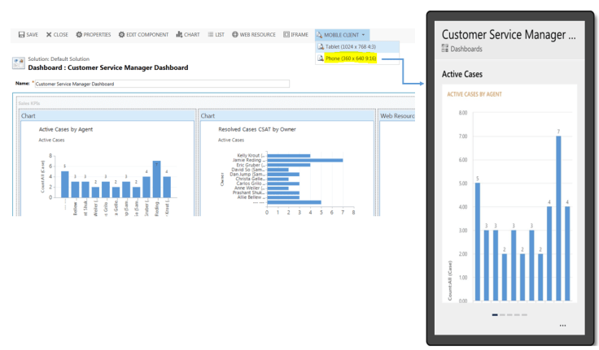The image size is (599, 350).
Task: Select Tablet (1024 x 768 4:3) option
Action: coord(347,47)
